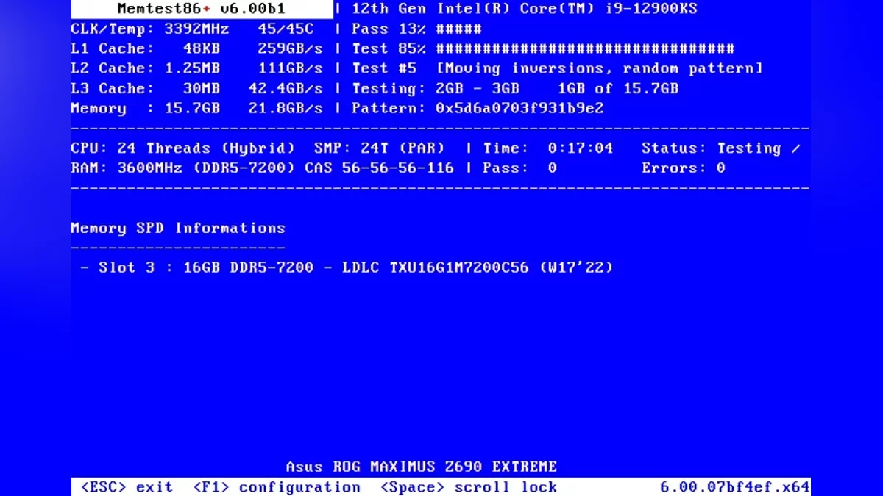Viewport: 883px width, 496px height.
Task: Click 1GB of 15.7GB text
Action: point(617,88)
